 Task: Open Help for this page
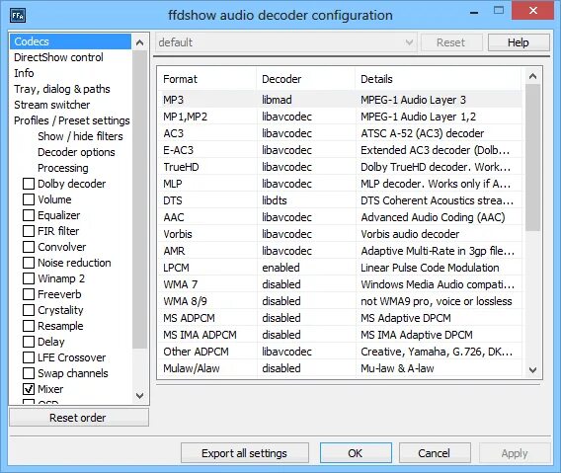[x=519, y=42]
